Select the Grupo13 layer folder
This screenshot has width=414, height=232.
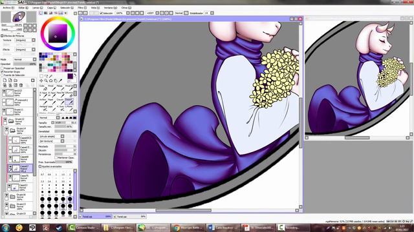pyautogui.click(x=19, y=206)
